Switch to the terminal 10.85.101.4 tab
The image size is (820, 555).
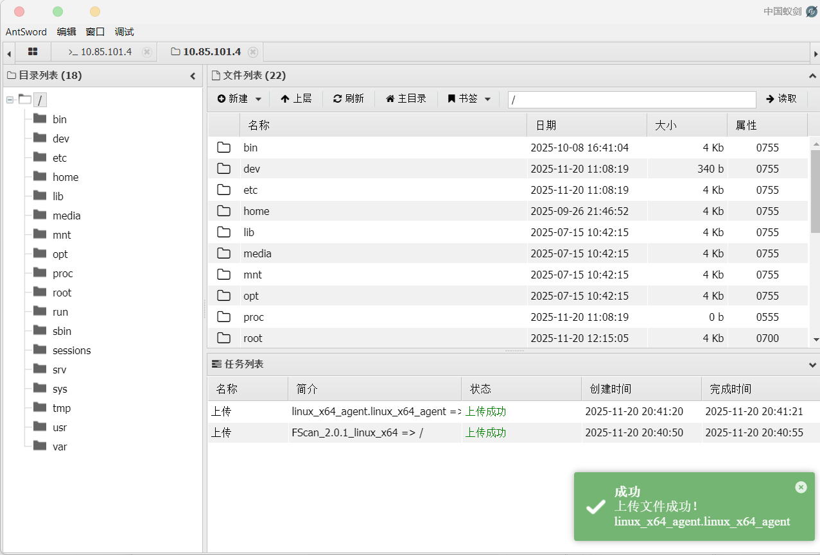pyautogui.click(x=100, y=52)
